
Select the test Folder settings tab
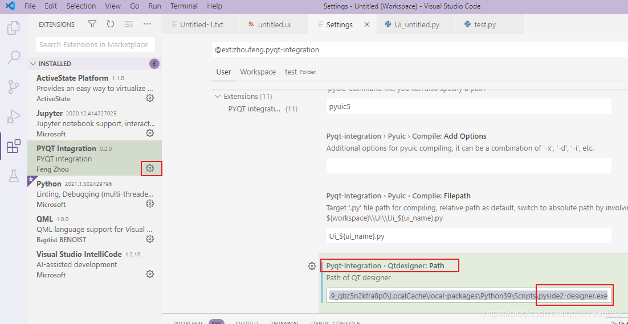coord(300,72)
